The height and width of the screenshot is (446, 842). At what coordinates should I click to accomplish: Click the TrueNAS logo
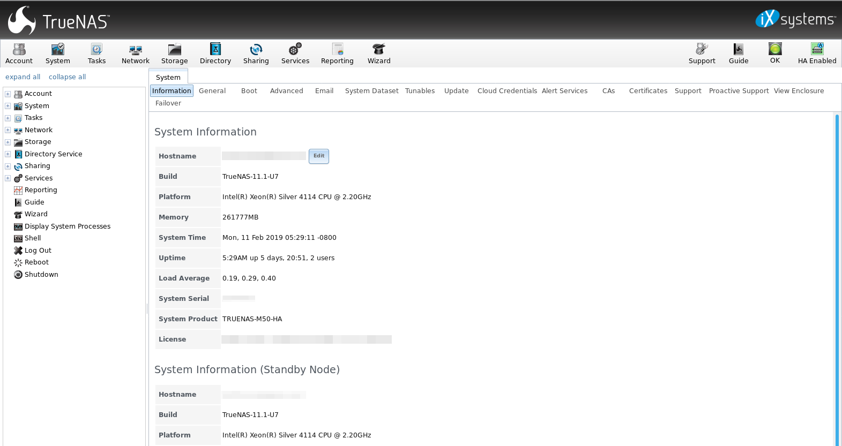click(x=59, y=20)
